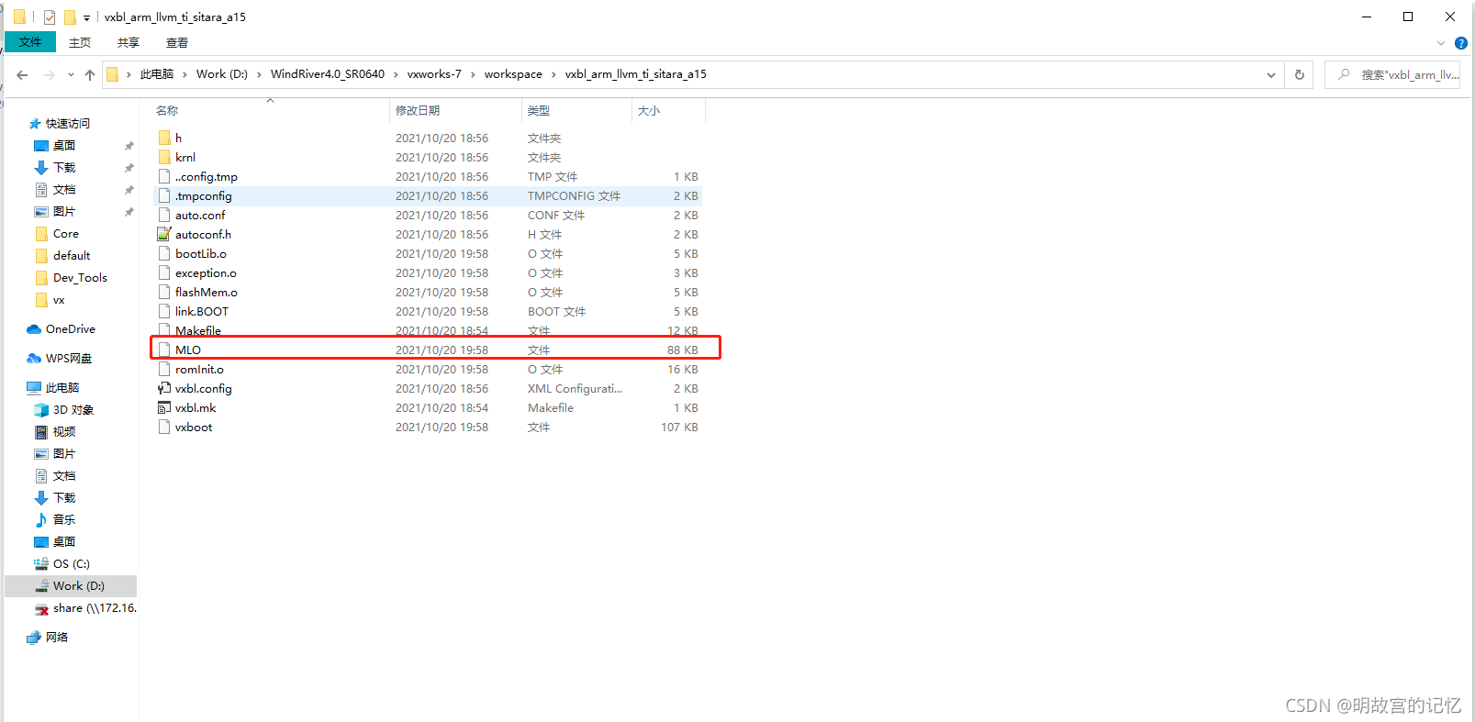The image size is (1475, 722).
Task: Click workspace breadcrumb segment
Action: pos(513,74)
